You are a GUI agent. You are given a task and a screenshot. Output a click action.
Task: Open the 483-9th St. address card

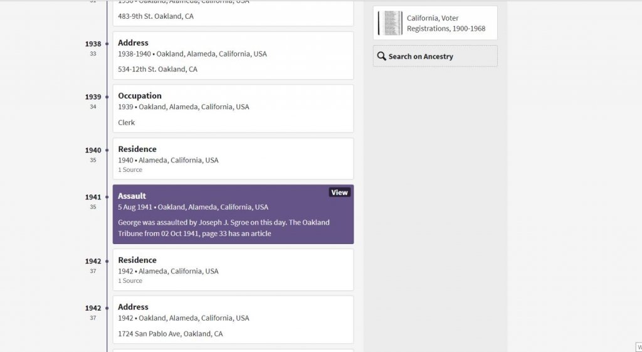click(233, 14)
